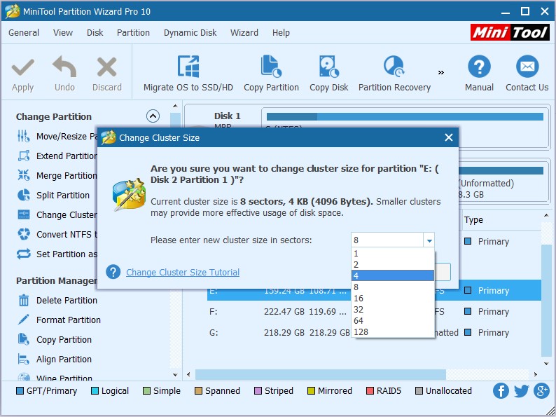Open Migrate OS to SSD/HD tool
The width and height of the screenshot is (556, 417).
click(x=188, y=73)
